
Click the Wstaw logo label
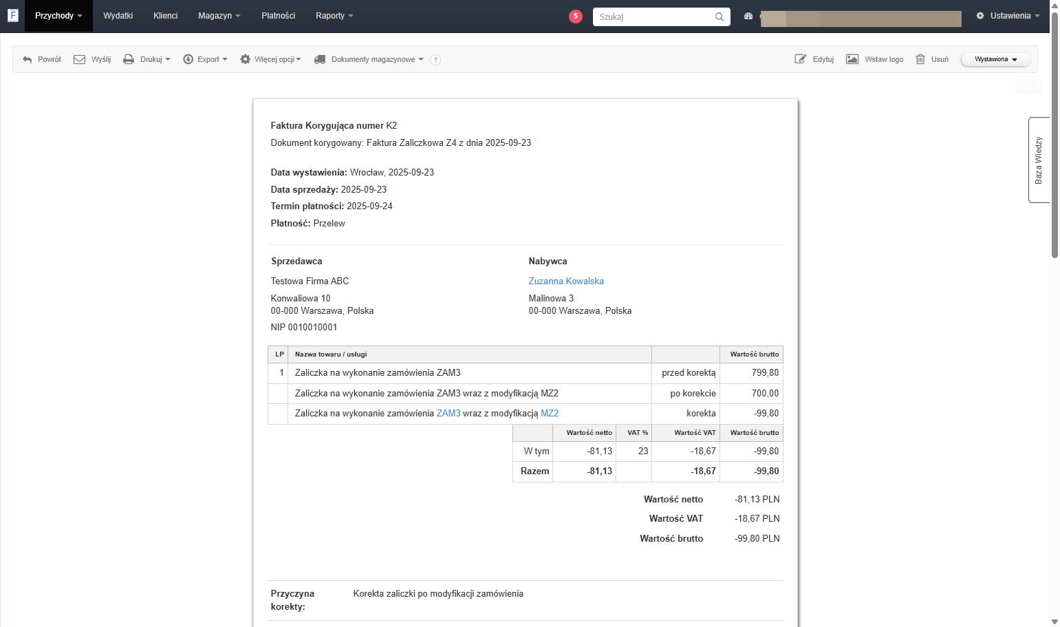(884, 60)
